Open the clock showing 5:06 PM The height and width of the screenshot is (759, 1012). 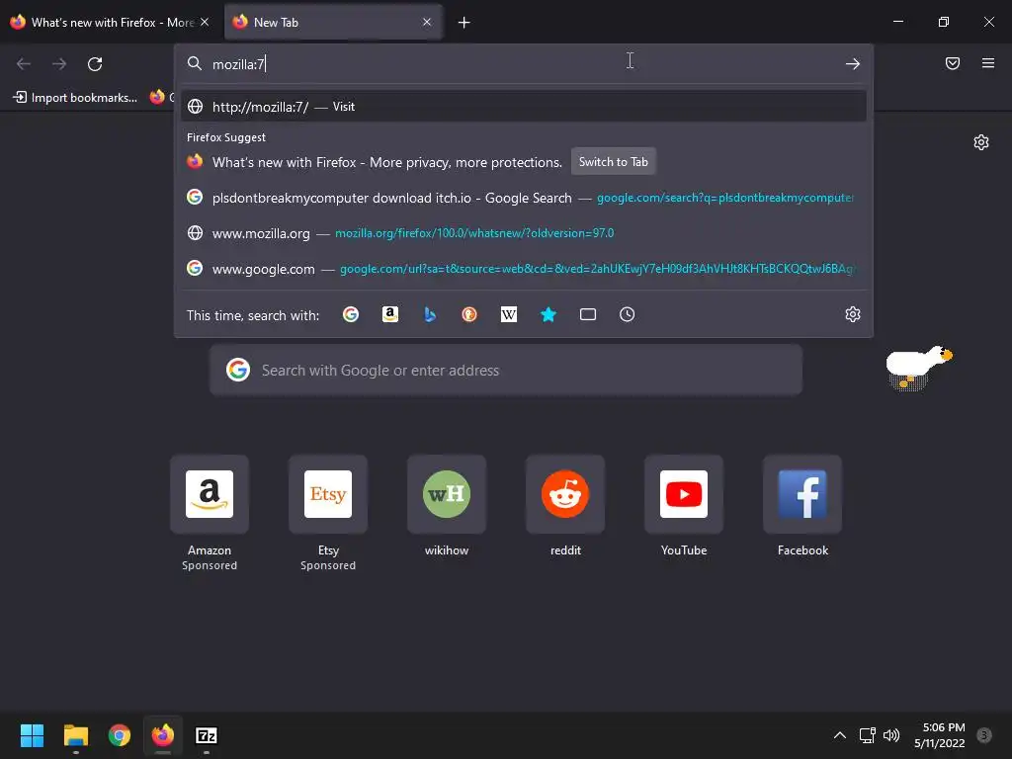(x=940, y=735)
